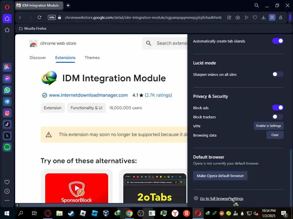Screen dimensions: 293x219
Task: Go back to previous page
Action: click(x=20, y=17)
